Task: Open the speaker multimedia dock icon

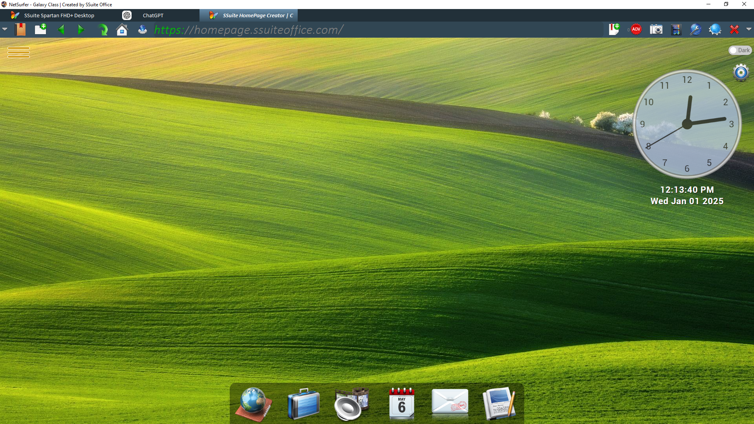Action: tap(352, 404)
